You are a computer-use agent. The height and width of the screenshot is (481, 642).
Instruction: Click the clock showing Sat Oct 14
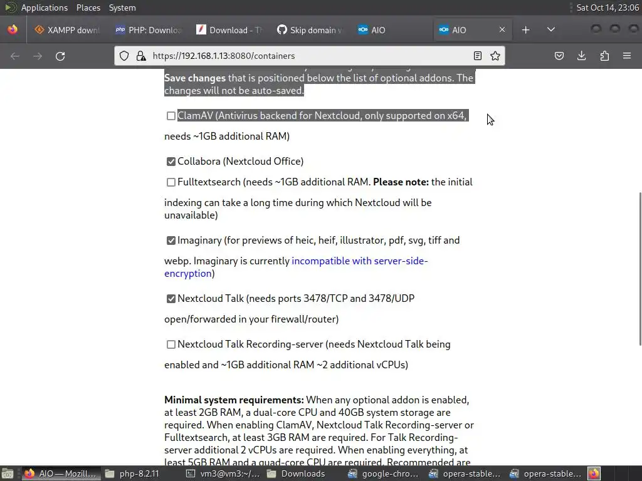pos(608,8)
